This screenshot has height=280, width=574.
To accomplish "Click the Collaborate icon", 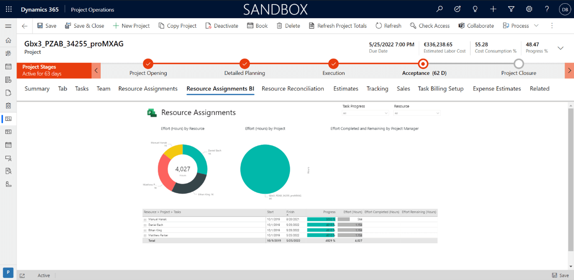I will click(x=476, y=25).
